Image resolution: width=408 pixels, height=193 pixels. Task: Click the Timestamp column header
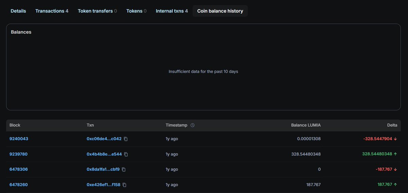click(x=176, y=125)
